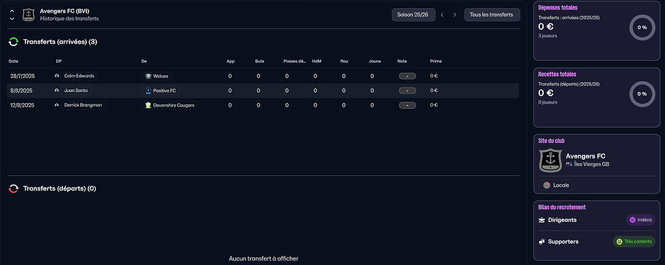Click the up chevron beside Avengers FC badge
The width and height of the screenshot is (665, 265).
[12, 11]
